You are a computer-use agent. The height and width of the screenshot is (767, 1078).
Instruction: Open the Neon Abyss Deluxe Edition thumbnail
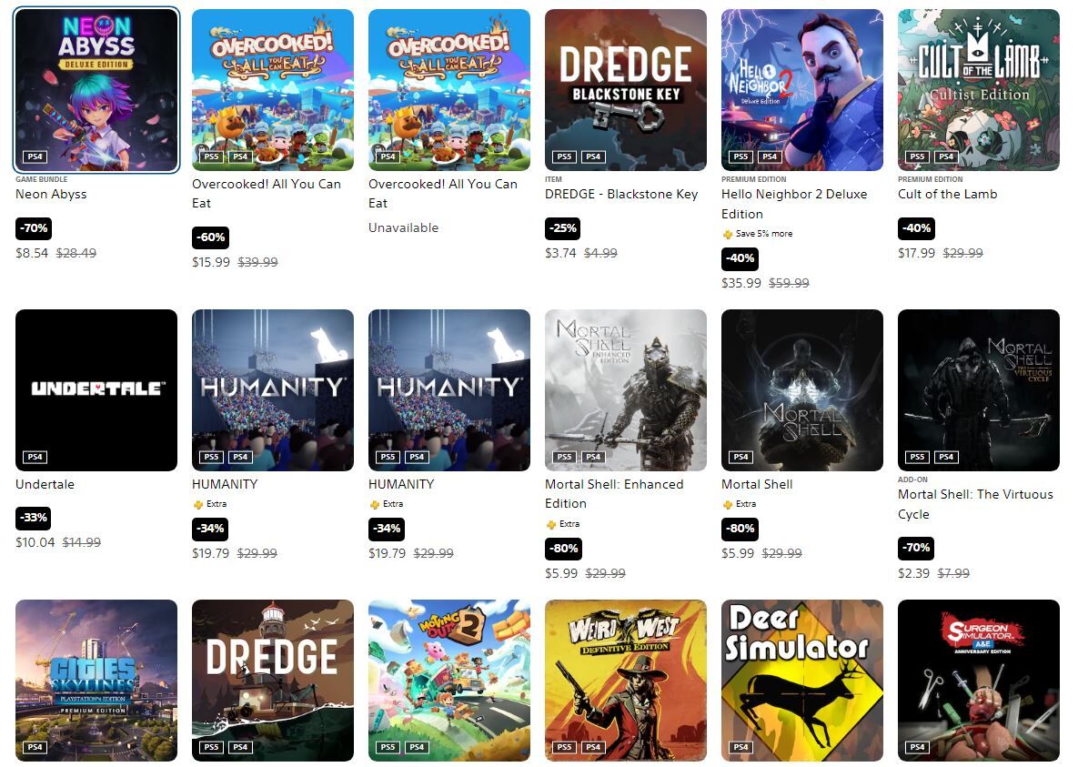[x=96, y=90]
